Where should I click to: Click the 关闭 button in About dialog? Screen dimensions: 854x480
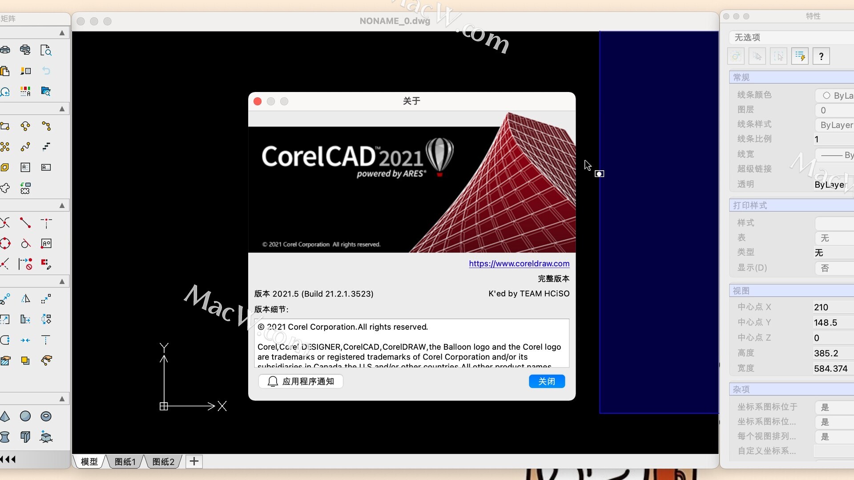click(547, 381)
